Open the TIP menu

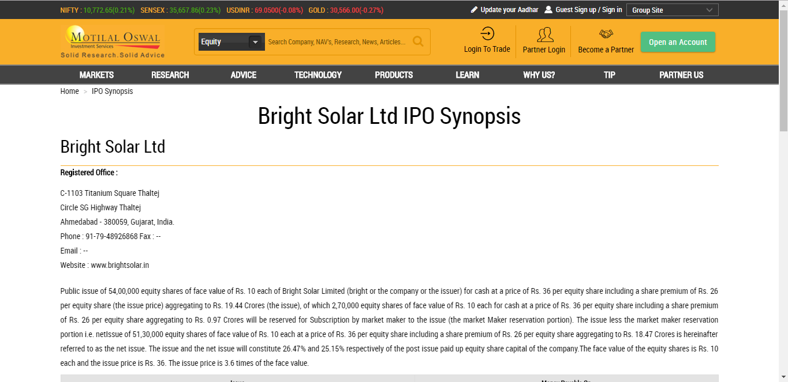(x=610, y=75)
